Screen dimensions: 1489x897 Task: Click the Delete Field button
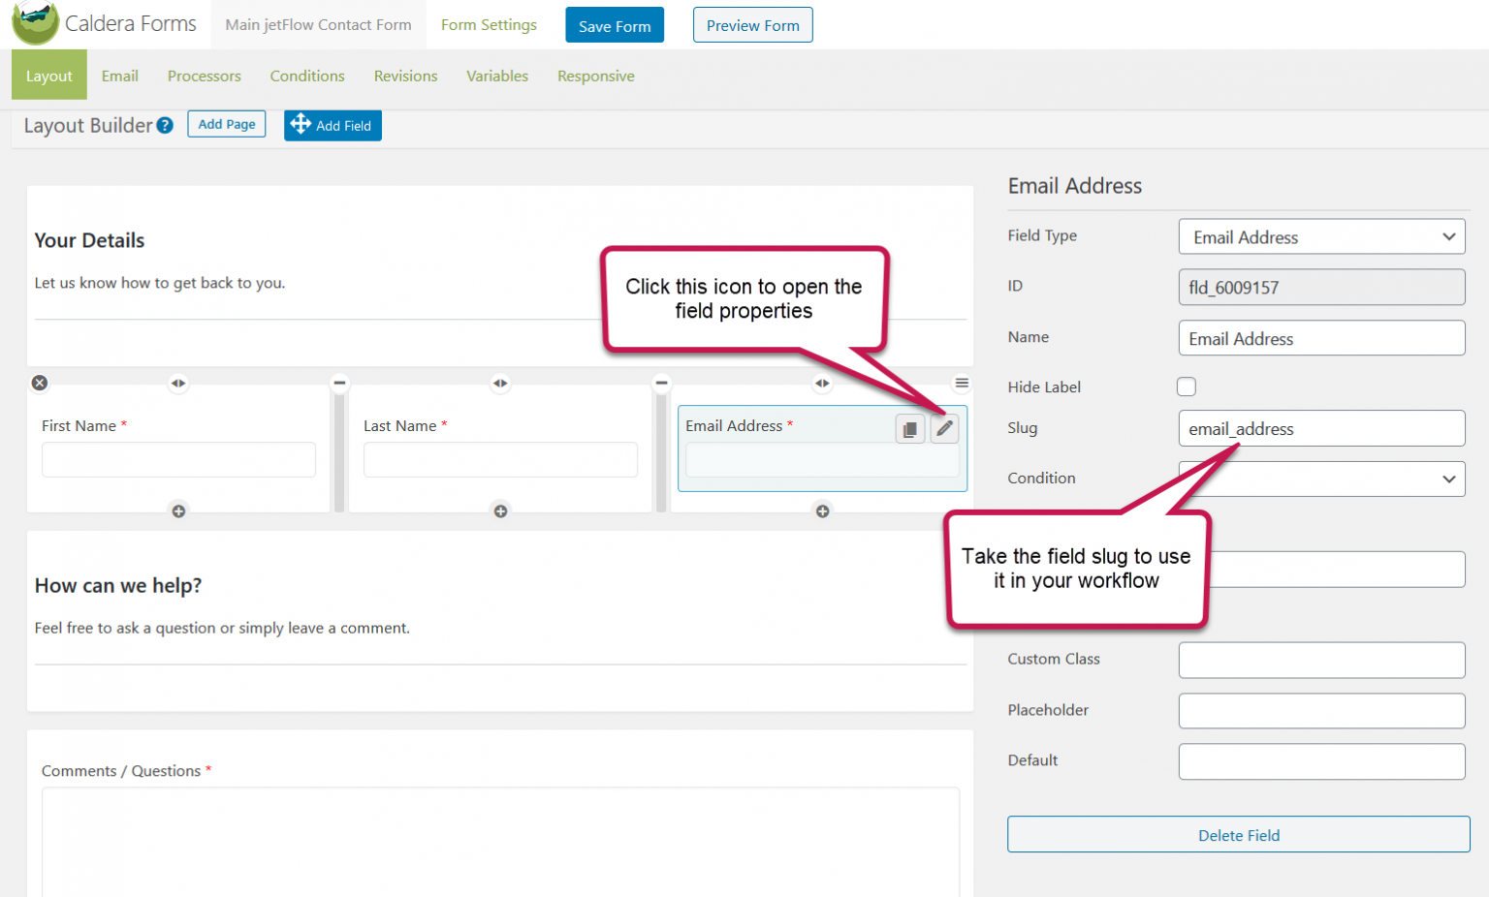point(1239,835)
